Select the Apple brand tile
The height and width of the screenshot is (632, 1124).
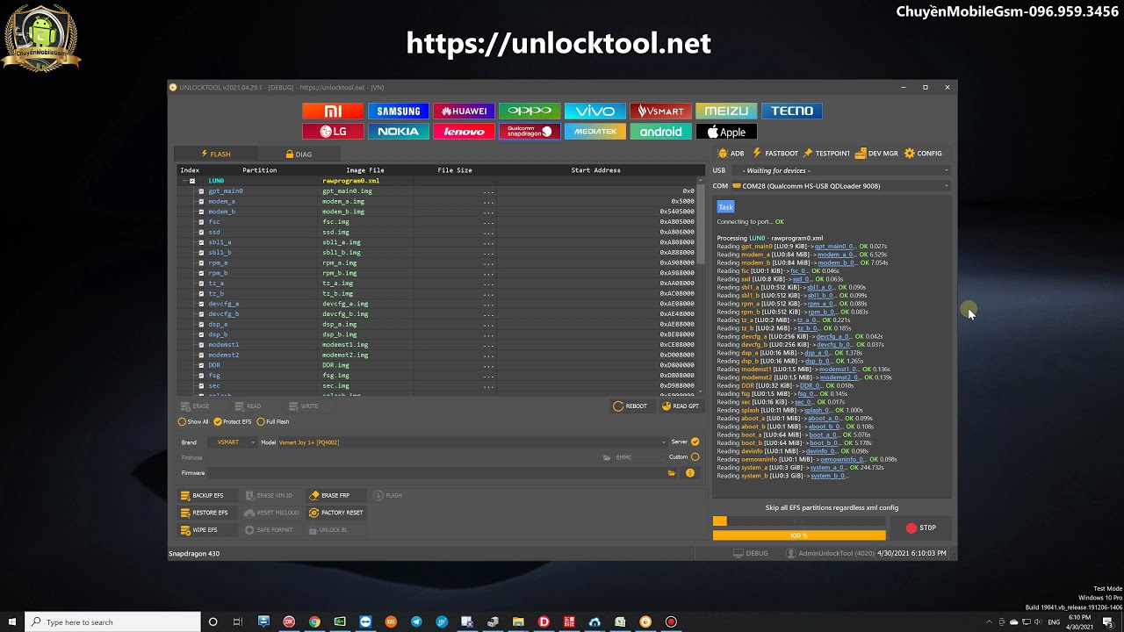pos(726,132)
